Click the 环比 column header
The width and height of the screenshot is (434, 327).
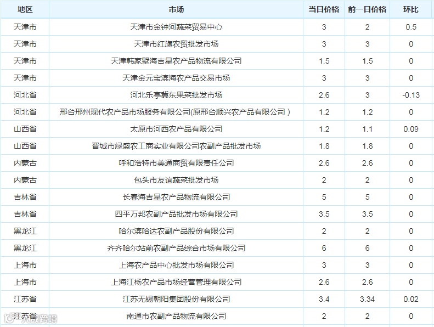coord(411,10)
